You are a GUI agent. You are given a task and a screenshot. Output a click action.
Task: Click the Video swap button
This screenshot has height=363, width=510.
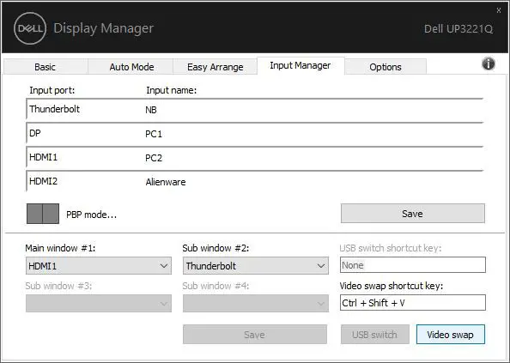(x=451, y=335)
